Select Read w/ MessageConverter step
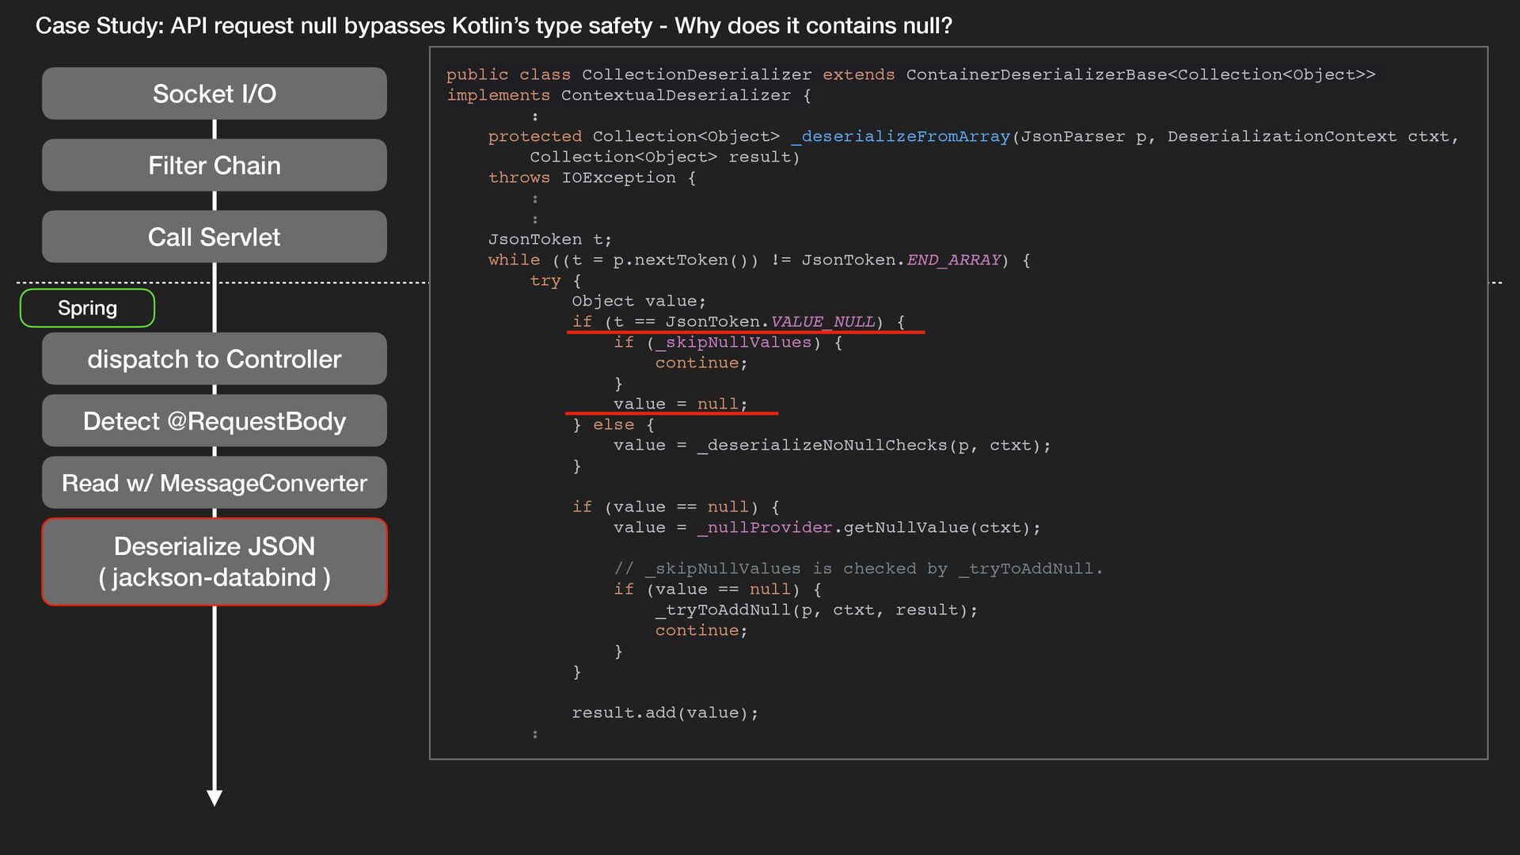The height and width of the screenshot is (855, 1520). [214, 483]
